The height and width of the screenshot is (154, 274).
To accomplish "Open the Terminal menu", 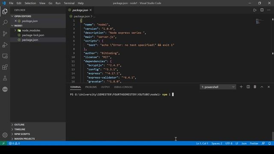I will tap(69, 3).
